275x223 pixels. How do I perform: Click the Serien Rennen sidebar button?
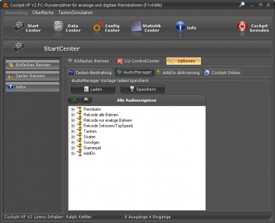pos(32,76)
